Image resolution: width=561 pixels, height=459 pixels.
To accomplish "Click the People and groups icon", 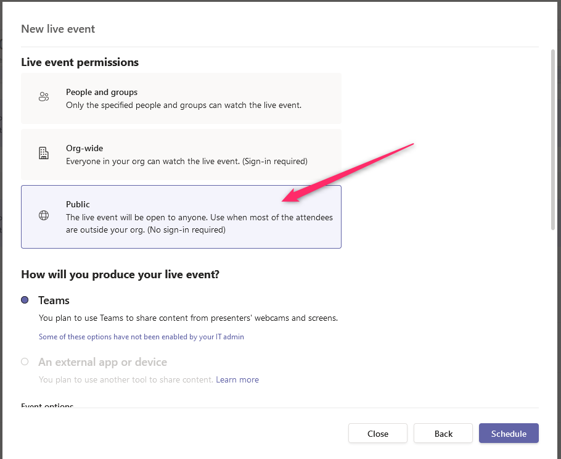I will (x=43, y=97).
